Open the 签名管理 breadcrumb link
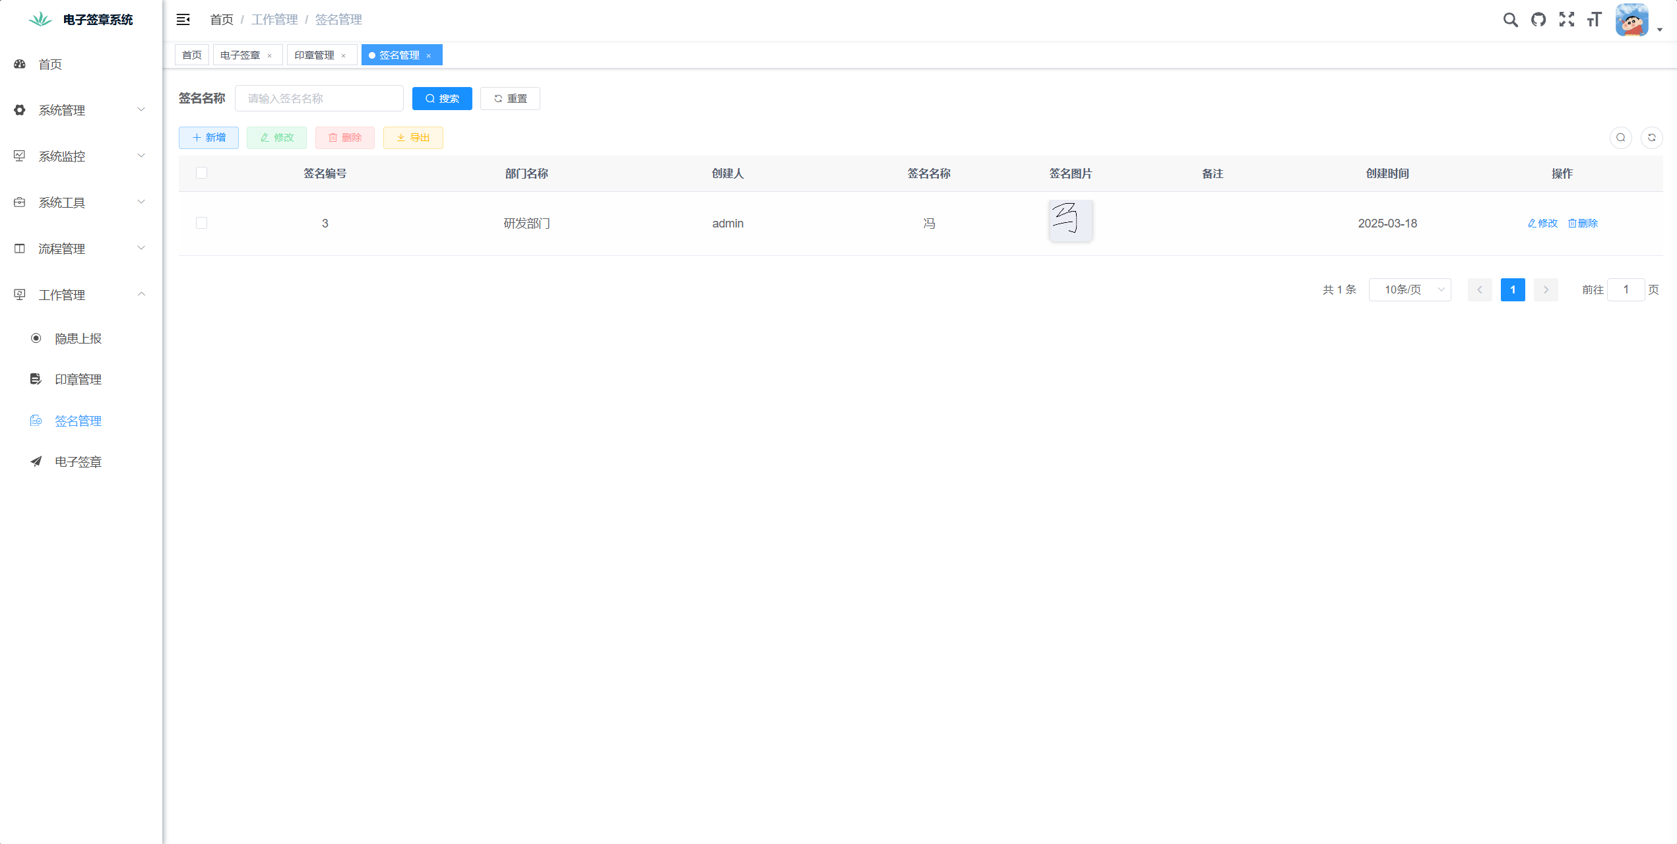This screenshot has width=1677, height=844. pos(338,19)
